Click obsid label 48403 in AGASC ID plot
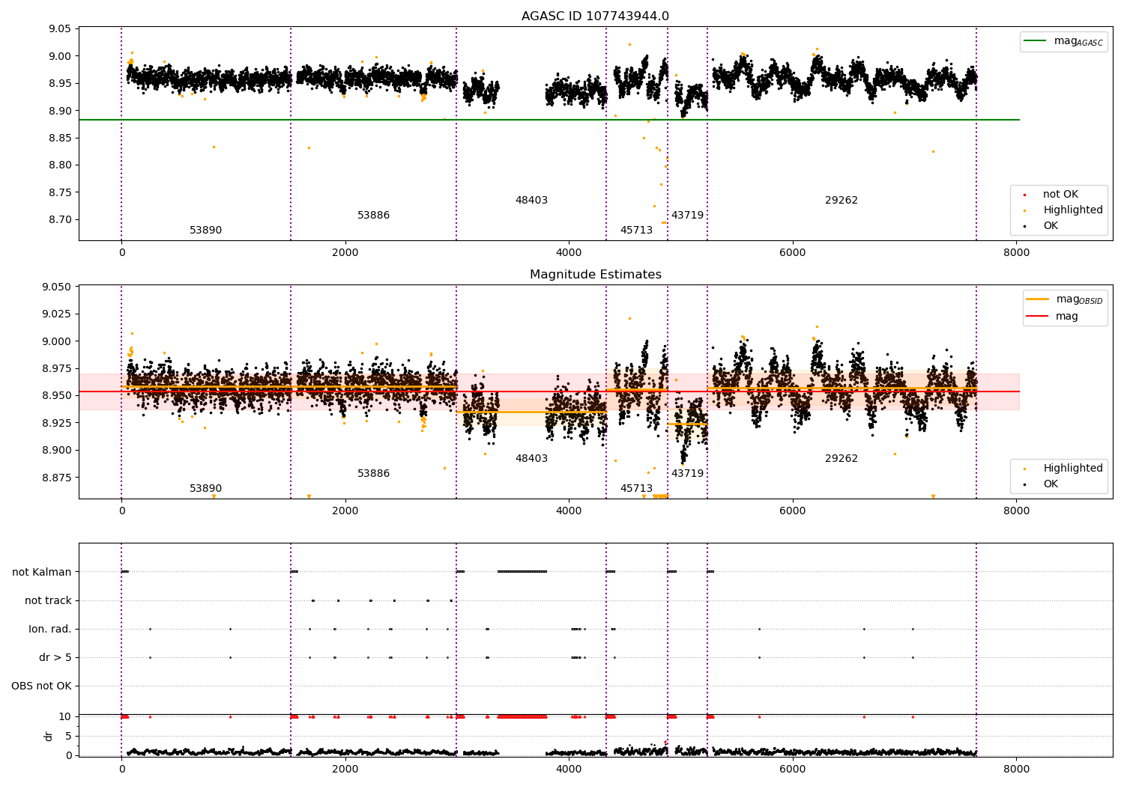The width and height of the screenshot is (1124, 786). [531, 201]
